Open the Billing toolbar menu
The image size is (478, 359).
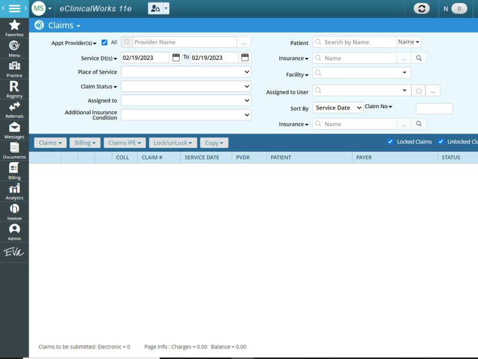point(85,143)
